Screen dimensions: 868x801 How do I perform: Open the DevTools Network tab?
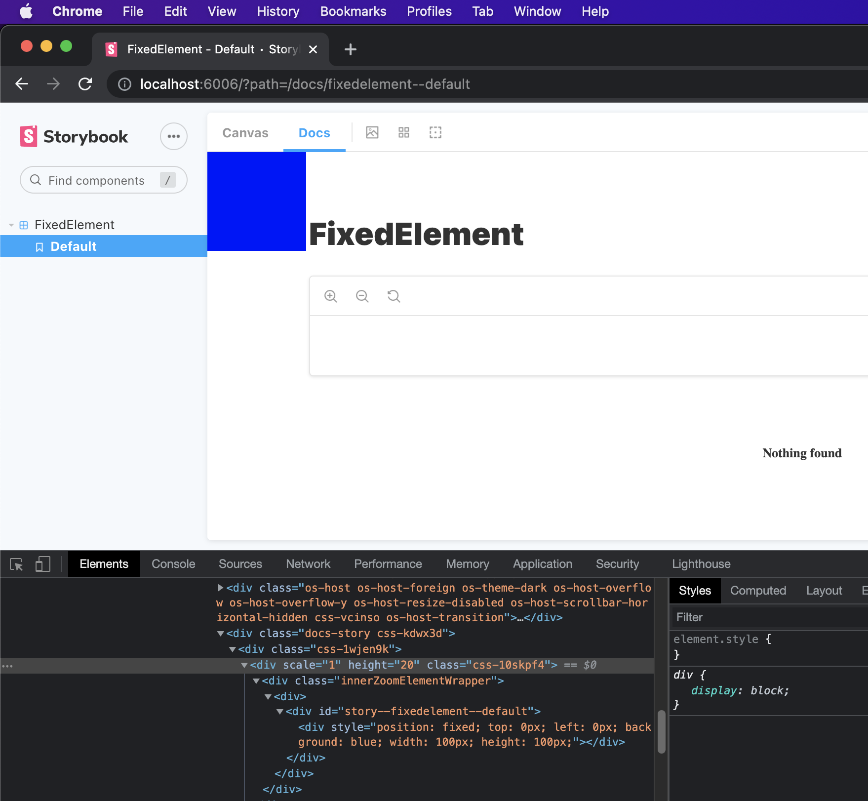tap(308, 564)
